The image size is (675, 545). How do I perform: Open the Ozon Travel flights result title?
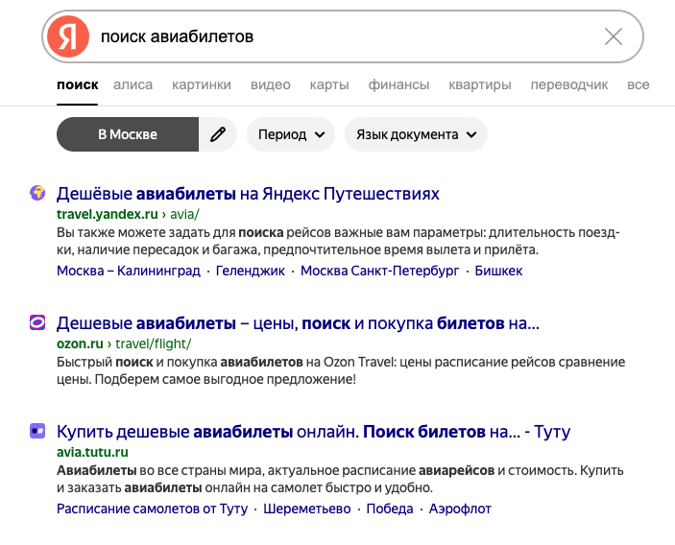click(x=298, y=323)
